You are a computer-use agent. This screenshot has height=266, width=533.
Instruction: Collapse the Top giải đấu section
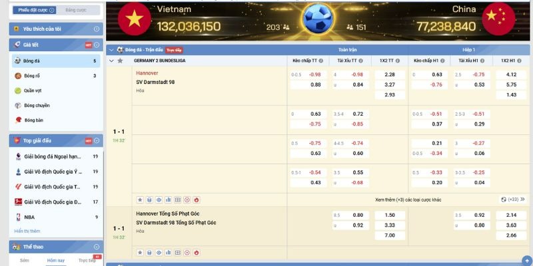pos(97,141)
